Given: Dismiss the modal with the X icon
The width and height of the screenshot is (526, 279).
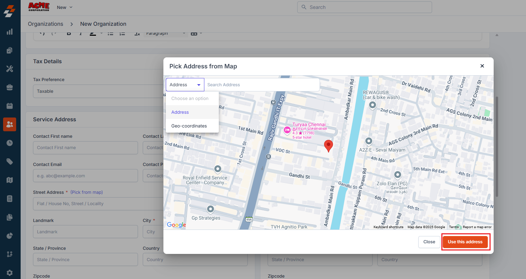Looking at the screenshot, I should 482,66.
